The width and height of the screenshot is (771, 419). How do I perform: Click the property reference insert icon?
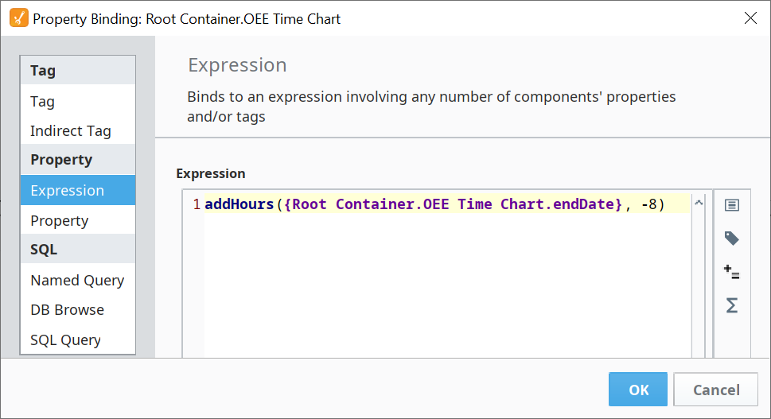[731, 205]
